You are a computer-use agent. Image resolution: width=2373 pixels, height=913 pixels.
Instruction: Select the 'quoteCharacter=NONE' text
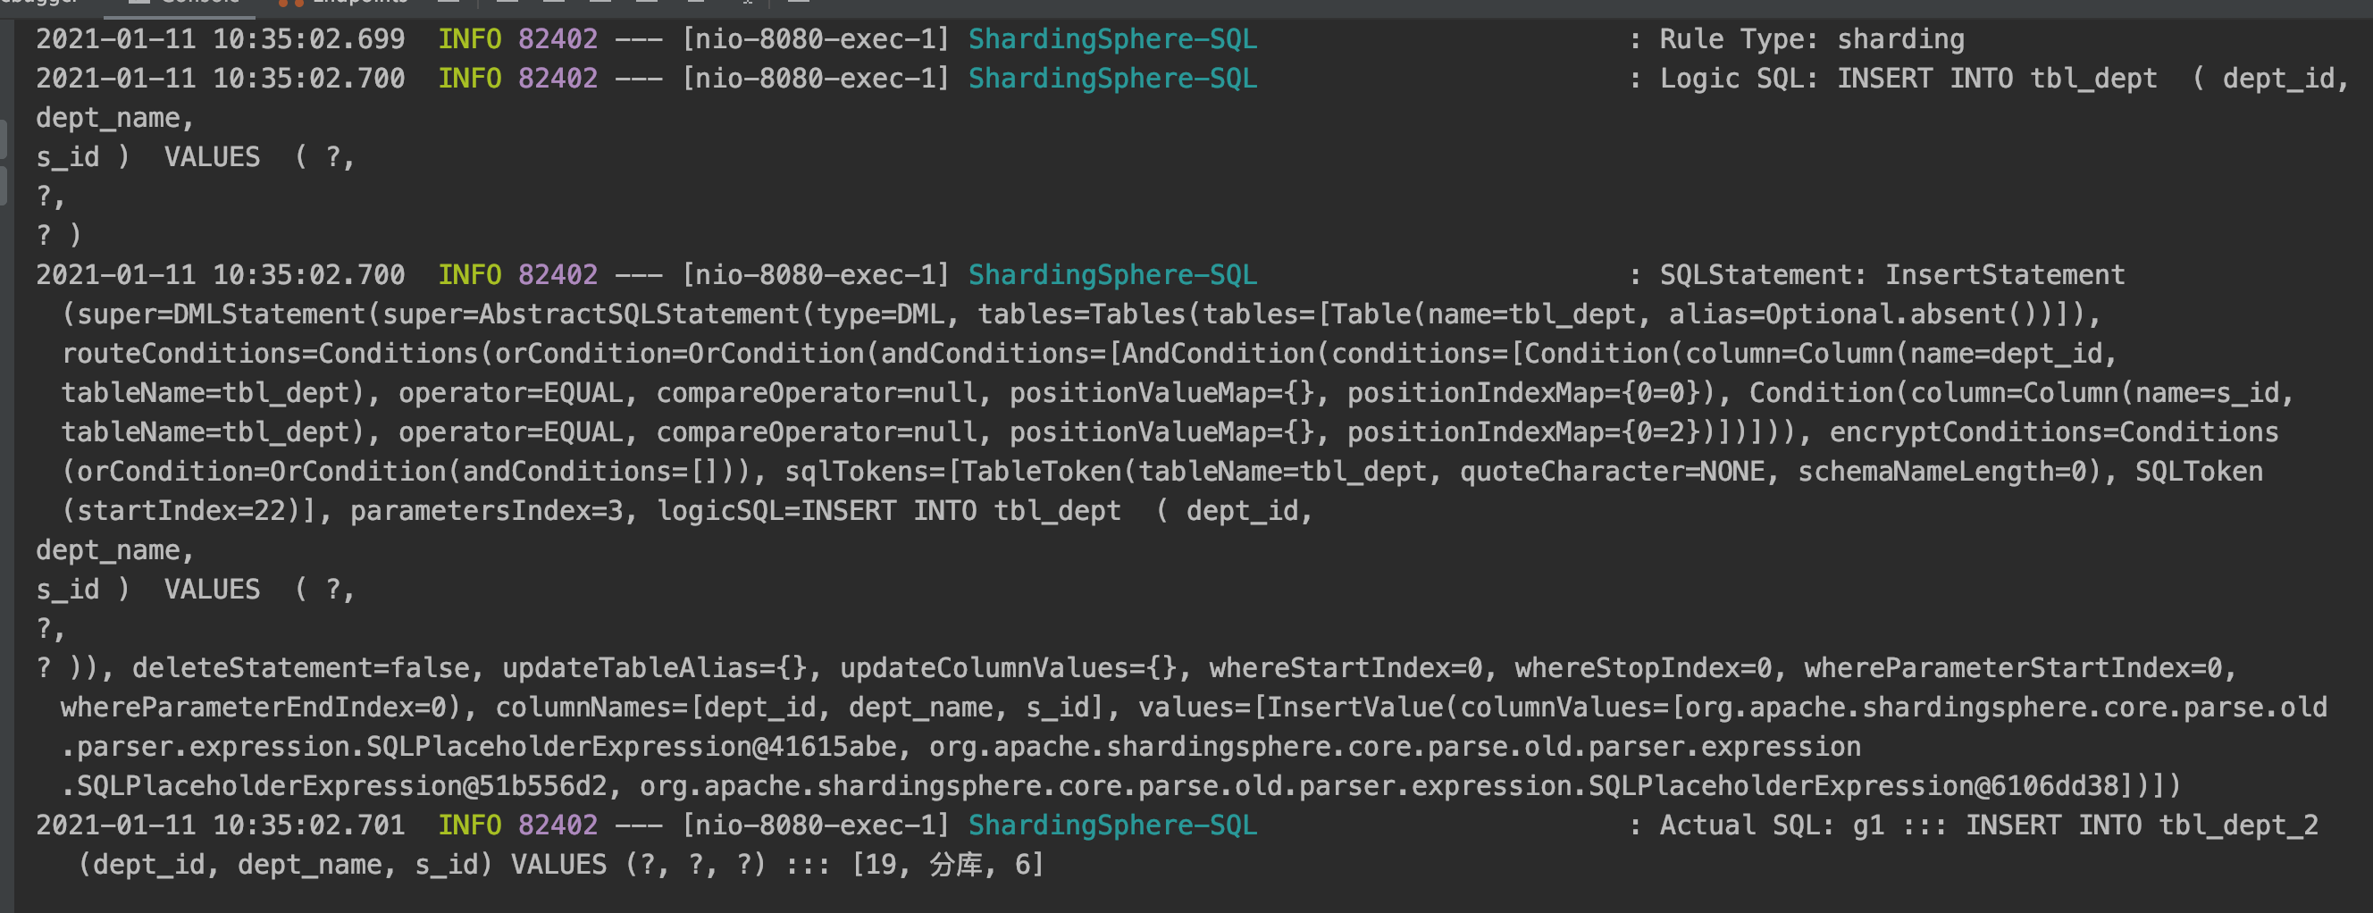point(1612,471)
